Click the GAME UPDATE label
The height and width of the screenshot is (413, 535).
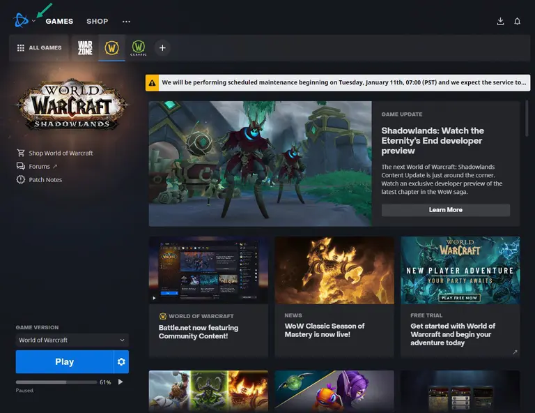pos(401,114)
